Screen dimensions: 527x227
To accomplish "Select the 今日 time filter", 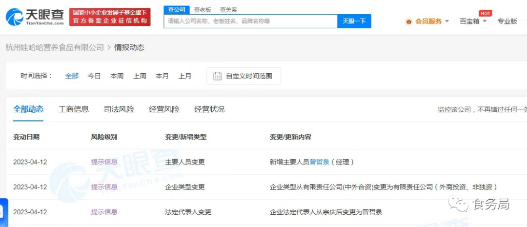I will 94,76.
